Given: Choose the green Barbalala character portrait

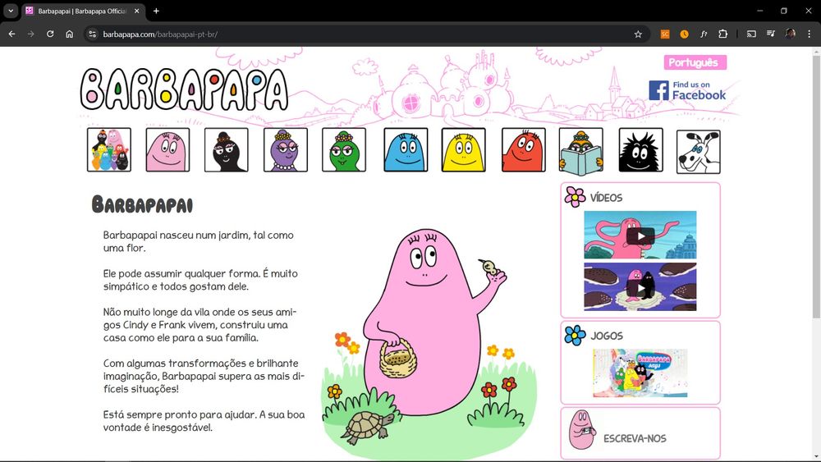Looking at the screenshot, I should [344, 149].
